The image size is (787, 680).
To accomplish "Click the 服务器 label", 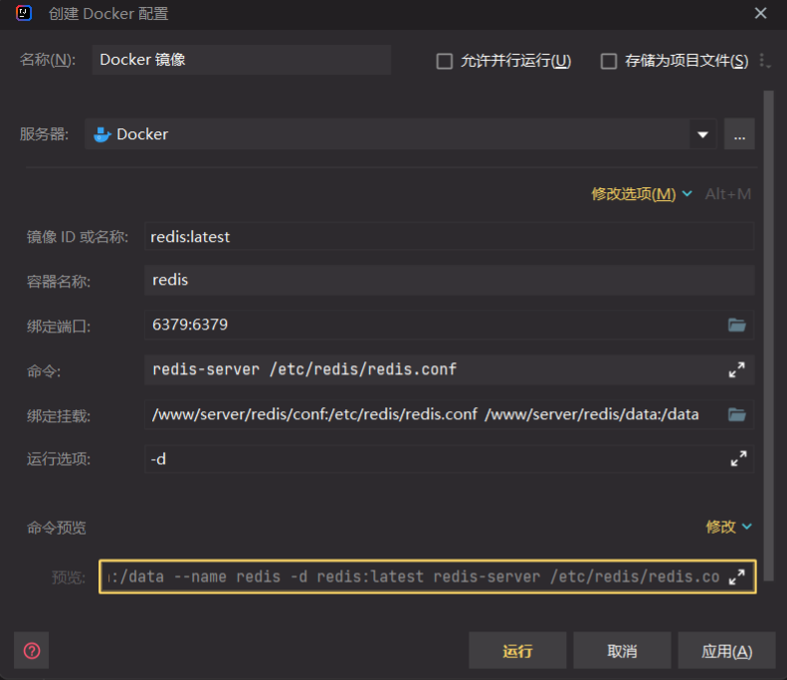I will click(x=44, y=134).
